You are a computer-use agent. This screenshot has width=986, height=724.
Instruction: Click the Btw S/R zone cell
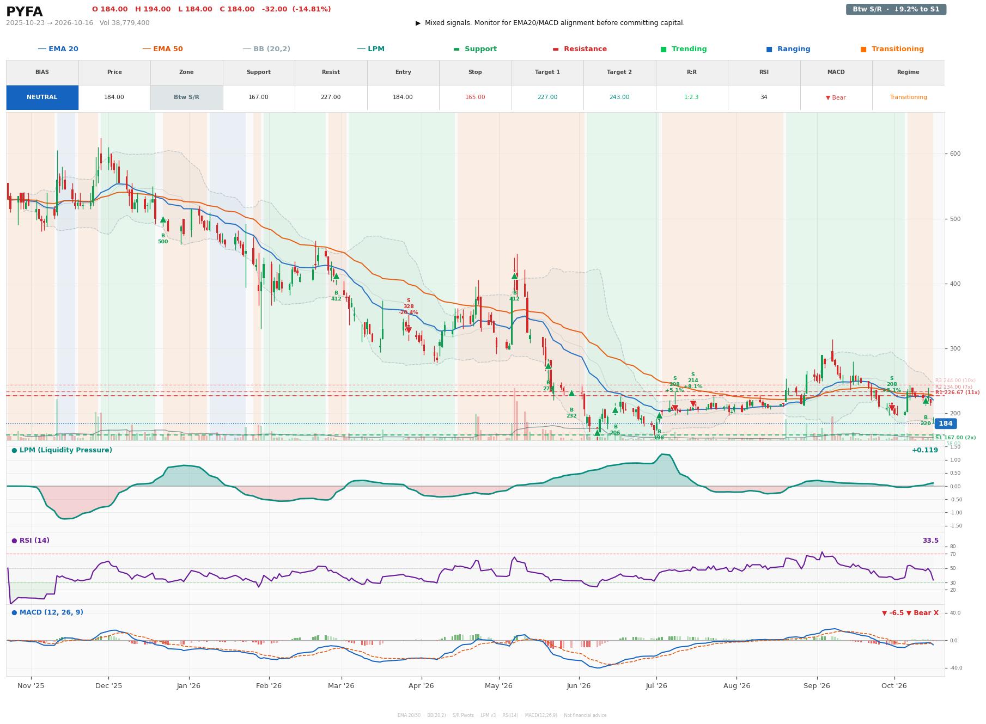tap(186, 97)
